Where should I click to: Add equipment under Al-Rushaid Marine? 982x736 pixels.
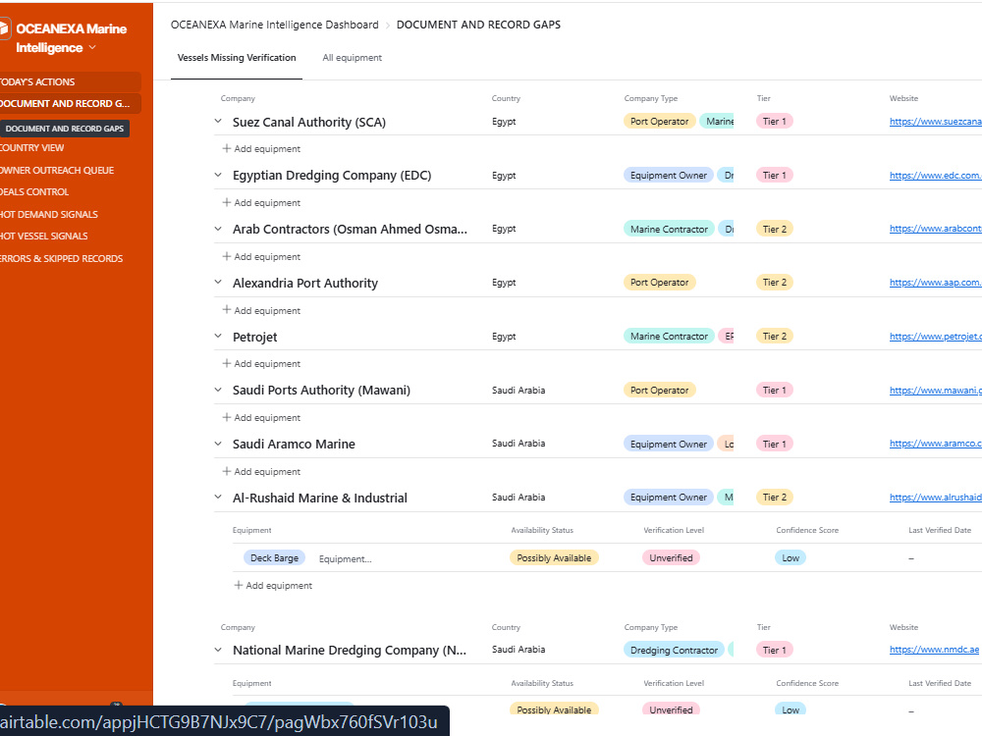(272, 585)
